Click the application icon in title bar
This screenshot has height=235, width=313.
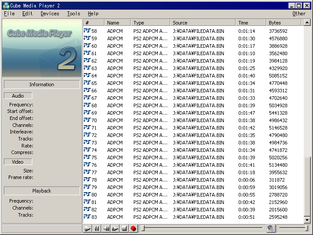6,5
